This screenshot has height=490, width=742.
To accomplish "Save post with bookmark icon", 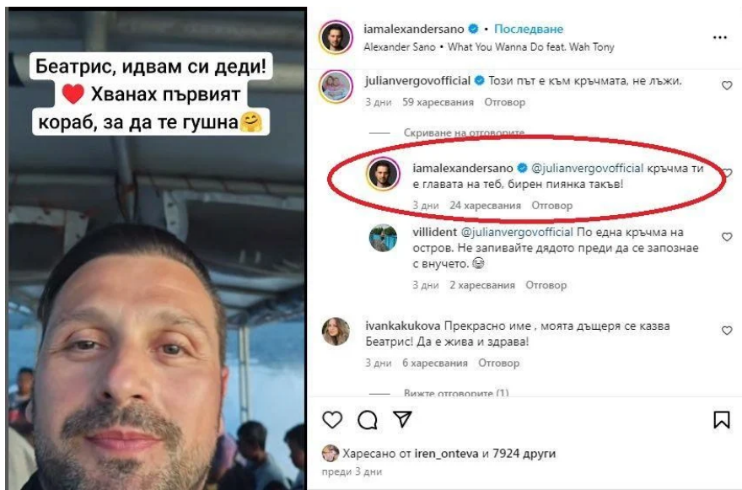I will coord(721,419).
